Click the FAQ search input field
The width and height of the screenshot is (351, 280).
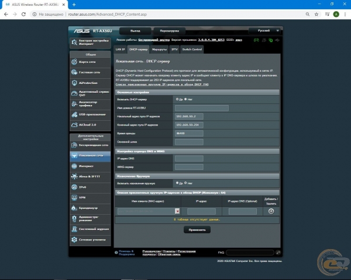point(250,253)
